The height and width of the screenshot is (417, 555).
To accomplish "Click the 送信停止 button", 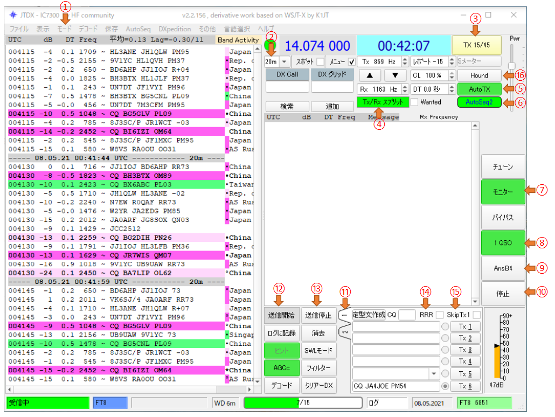I will [x=318, y=315].
